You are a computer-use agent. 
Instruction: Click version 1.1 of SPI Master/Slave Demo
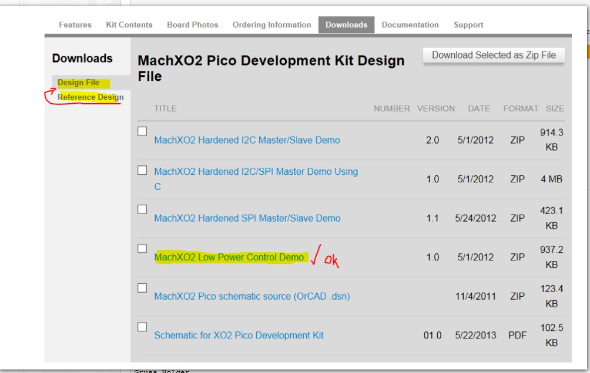(x=433, y=218)
